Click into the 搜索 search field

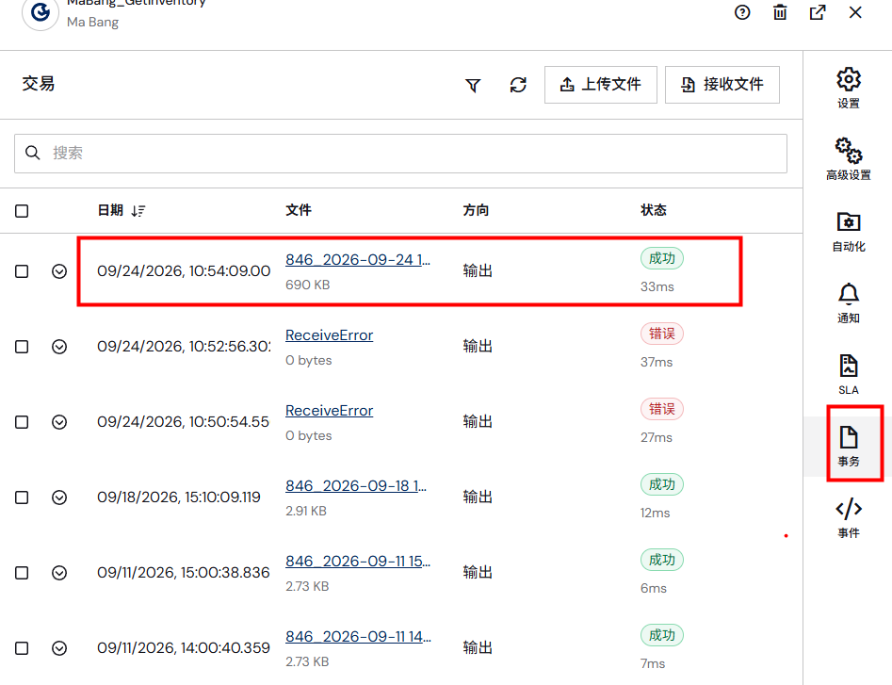400,154
